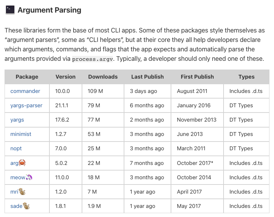274x217 pixels.
Task: Click the 6 months ago cell
Action: (x=147, y=106)
